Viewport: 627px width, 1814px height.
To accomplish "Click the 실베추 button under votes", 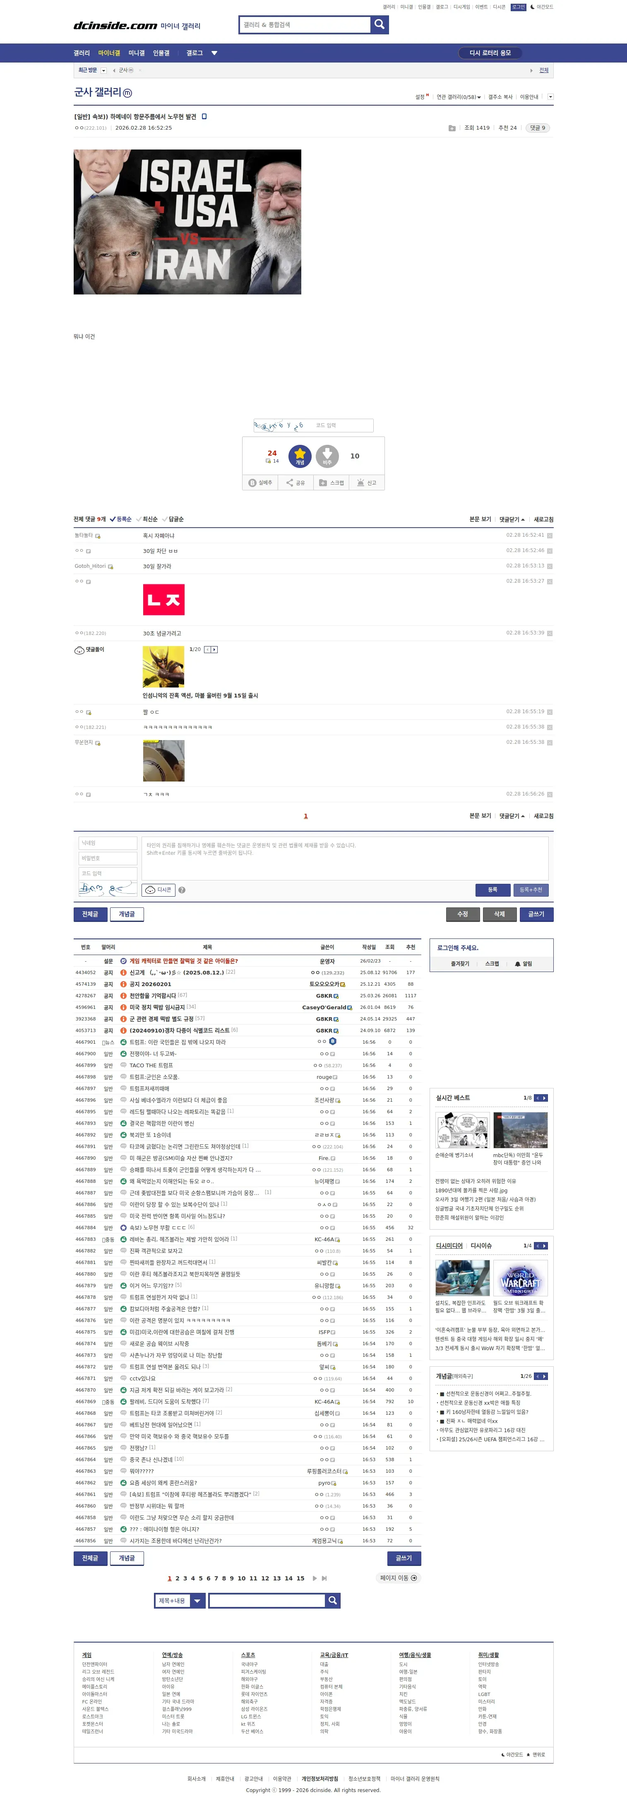I will click(260, 482).
